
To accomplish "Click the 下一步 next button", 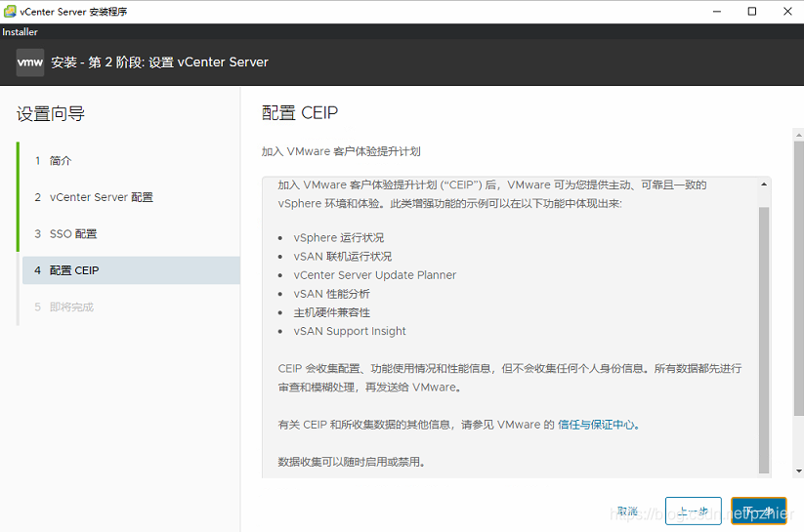I will point(758,511).
